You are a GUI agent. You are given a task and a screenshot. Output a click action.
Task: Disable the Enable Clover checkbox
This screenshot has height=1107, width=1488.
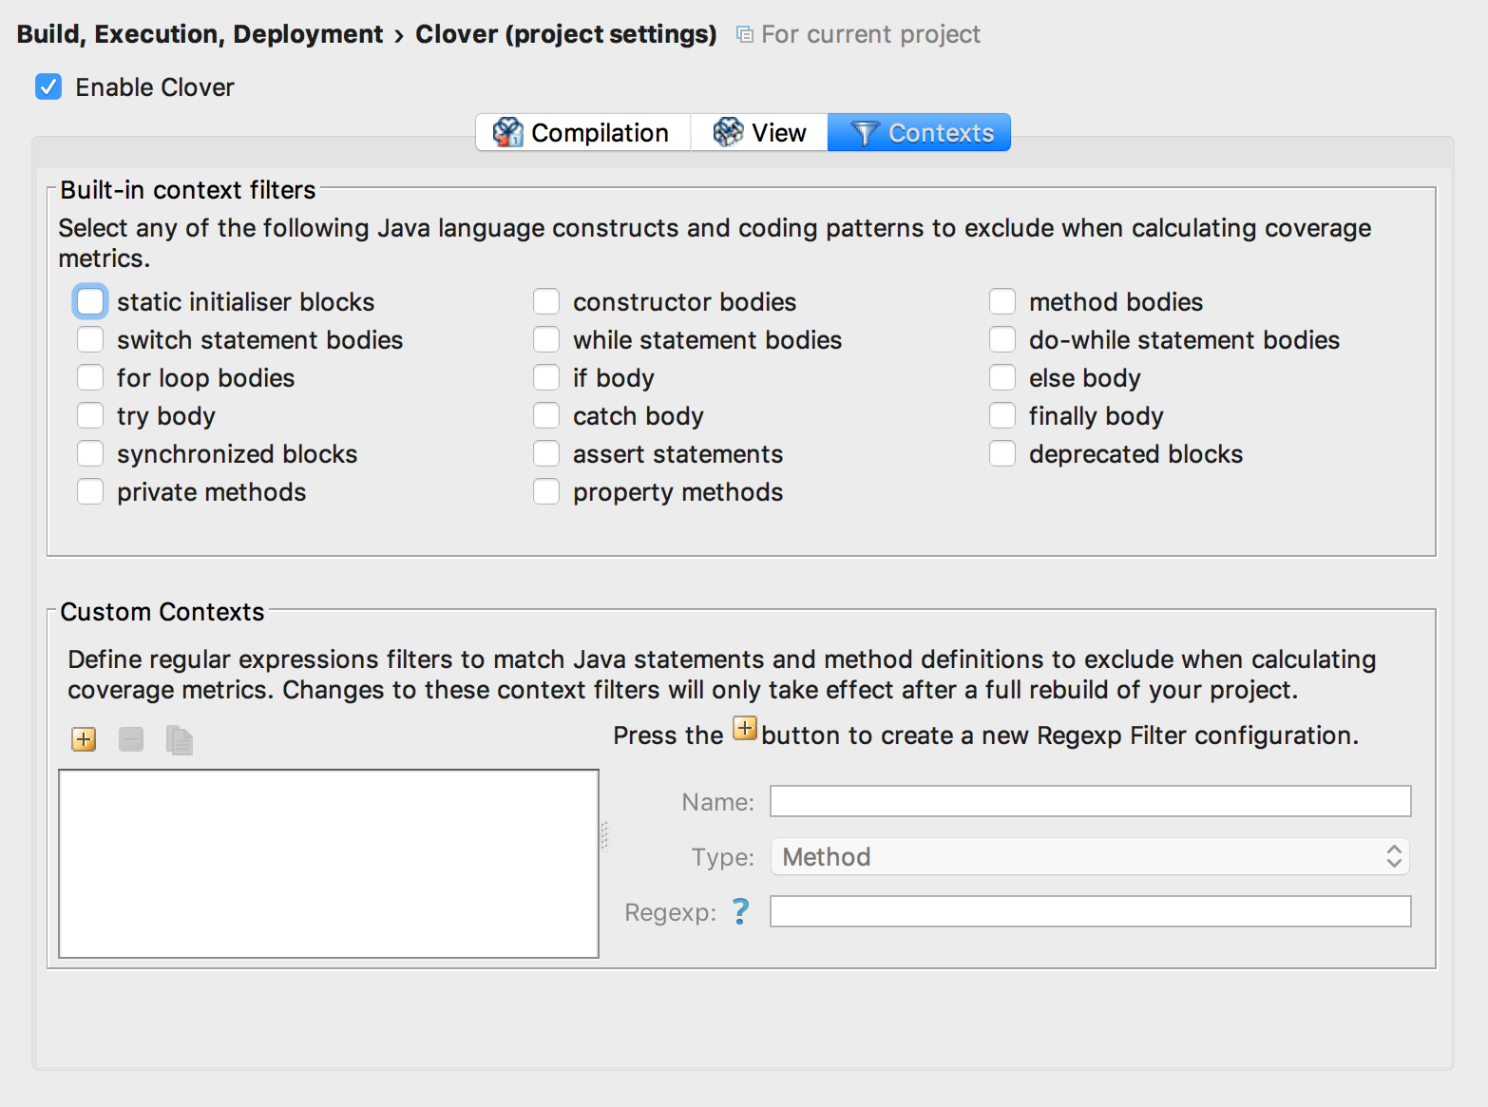click(x=48, y=87)
